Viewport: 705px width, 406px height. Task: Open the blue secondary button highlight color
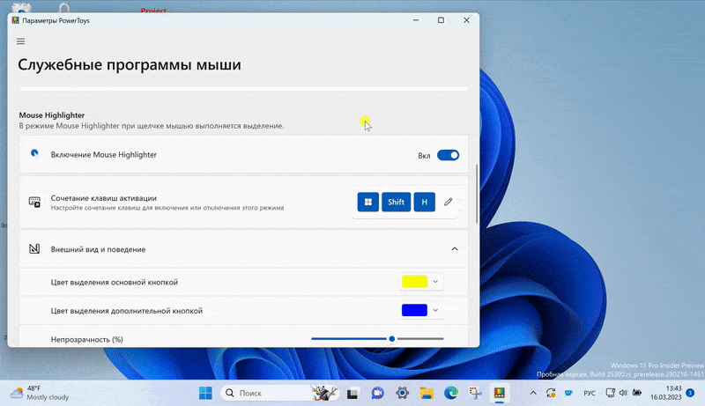[414, 310]
